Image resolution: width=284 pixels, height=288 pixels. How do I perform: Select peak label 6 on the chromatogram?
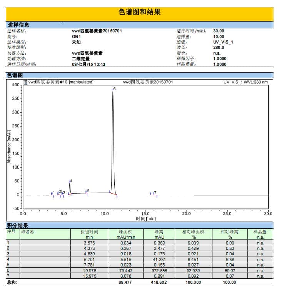(114, 89)
